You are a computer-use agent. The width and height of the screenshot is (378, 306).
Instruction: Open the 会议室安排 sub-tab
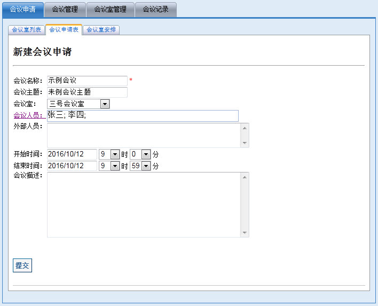pos(101,30)
